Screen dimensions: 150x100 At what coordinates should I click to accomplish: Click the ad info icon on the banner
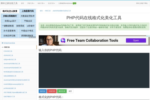[x=146, y=36]
